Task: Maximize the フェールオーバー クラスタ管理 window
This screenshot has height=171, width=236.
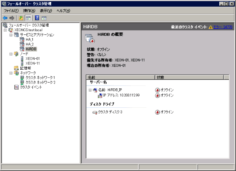Action: click(226, 4)
